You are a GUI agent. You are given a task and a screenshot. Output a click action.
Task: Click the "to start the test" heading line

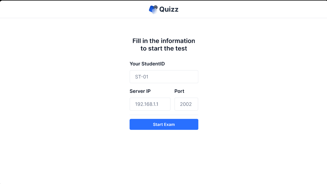tap(164, 48)
